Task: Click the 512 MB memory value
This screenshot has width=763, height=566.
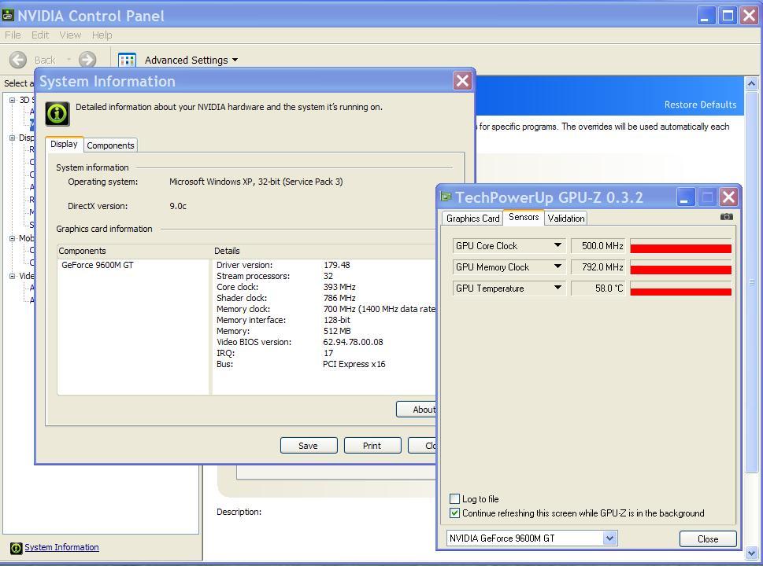Action: coord(337,331)
